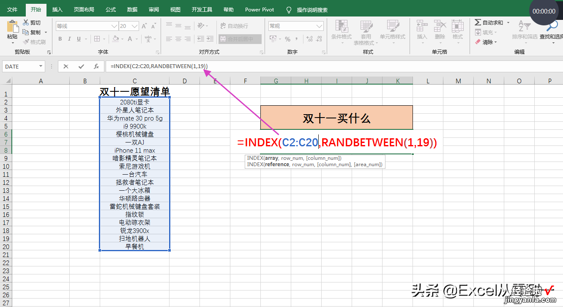Toggle Underline formatting
The image size is (563, 307).
tap(79, 39)
